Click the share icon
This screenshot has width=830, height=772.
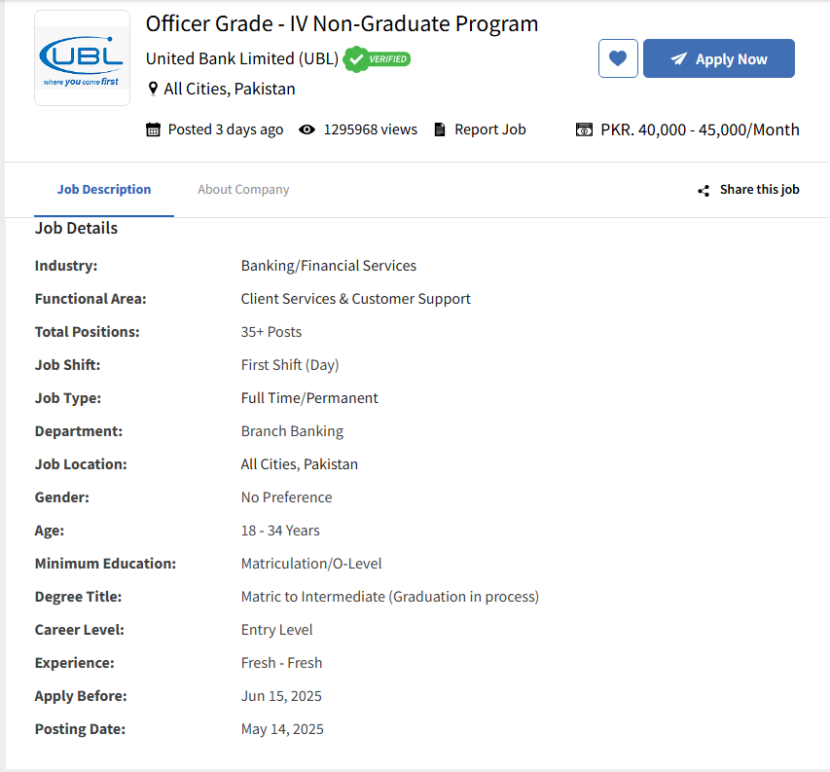coord(704,191)
